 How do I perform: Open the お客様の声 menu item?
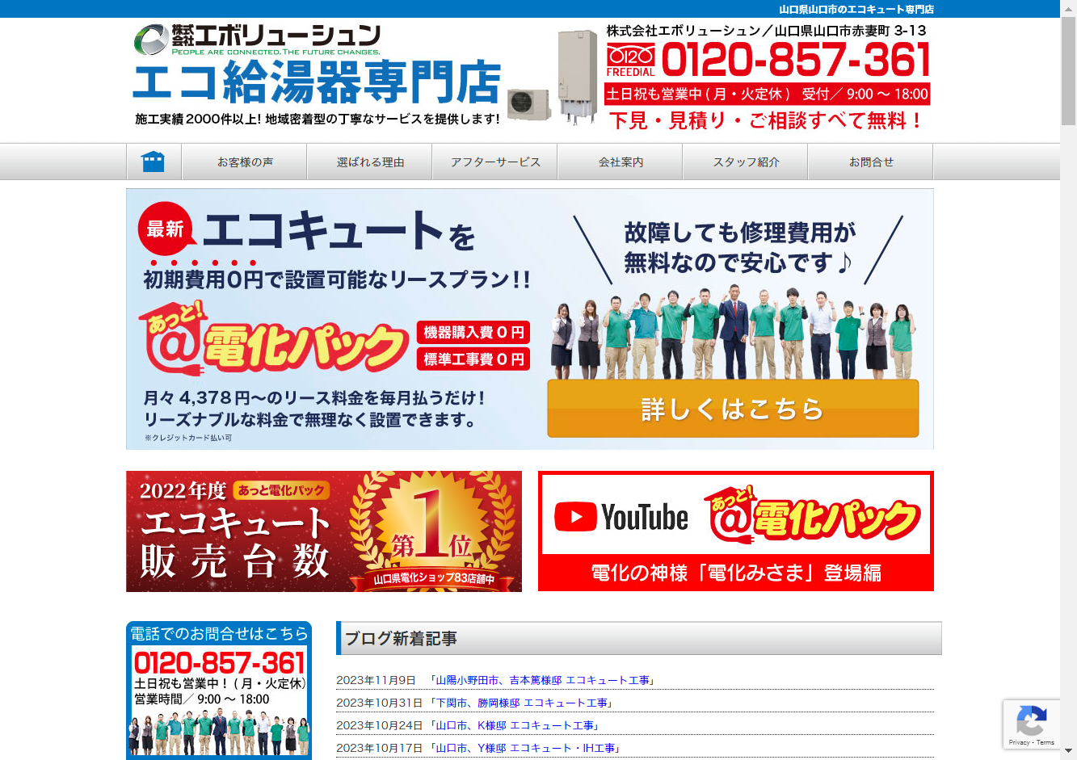245,162
